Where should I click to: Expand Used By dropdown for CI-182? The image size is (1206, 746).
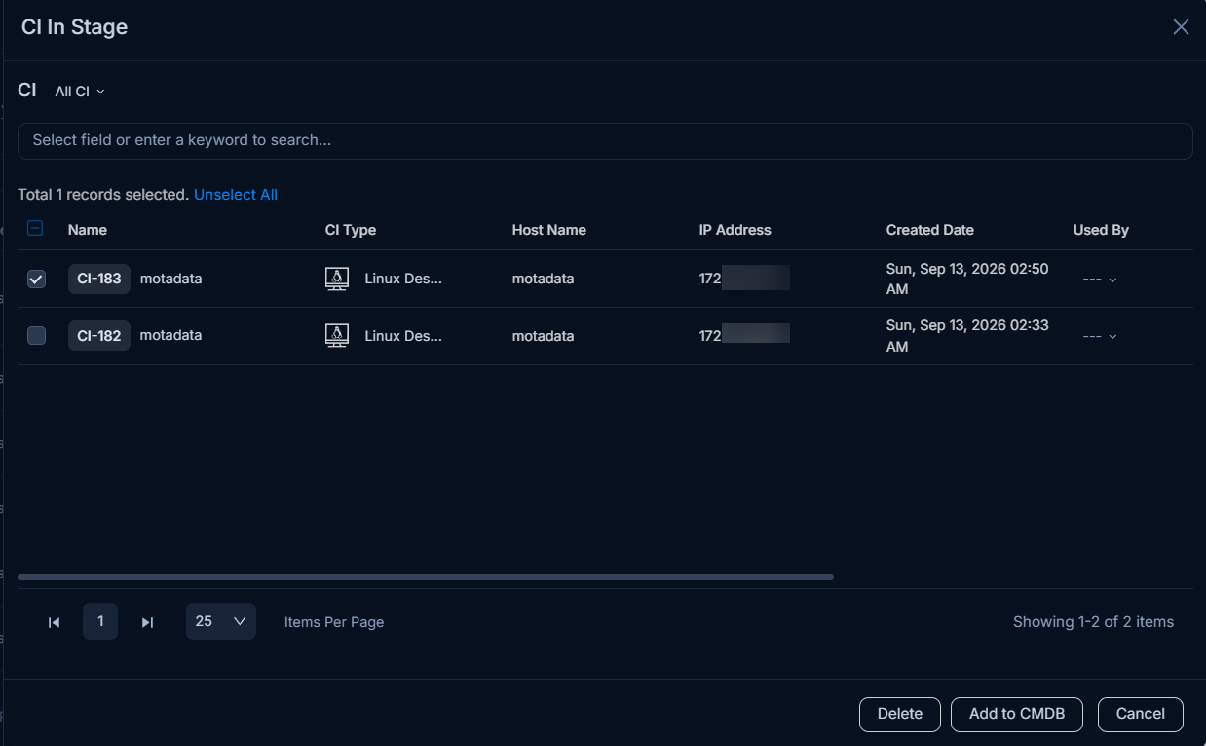[1100, 336]
